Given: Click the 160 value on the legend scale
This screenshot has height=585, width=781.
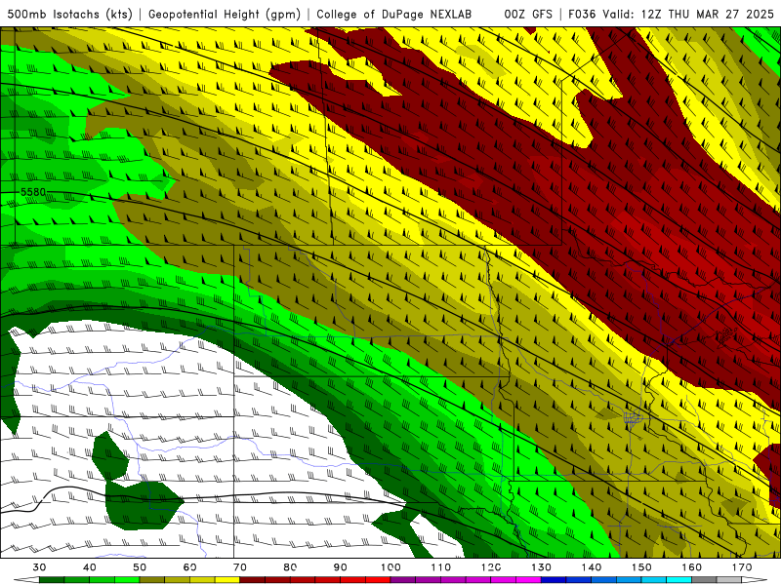Looking at the screenshot, I should [x=692, y=567].
